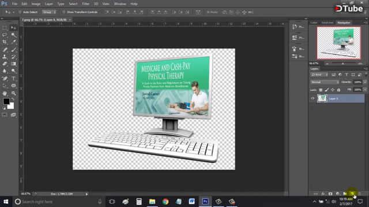Delete layer with trash icon
Viewport: 369px width, 207px height.
[359, 194]
